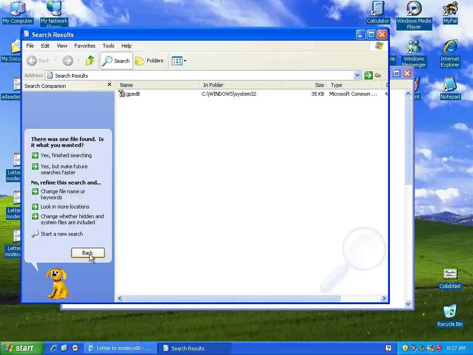Click the Back arrow in toolbar
473x355 pixels.
click(x=32, y=61)
